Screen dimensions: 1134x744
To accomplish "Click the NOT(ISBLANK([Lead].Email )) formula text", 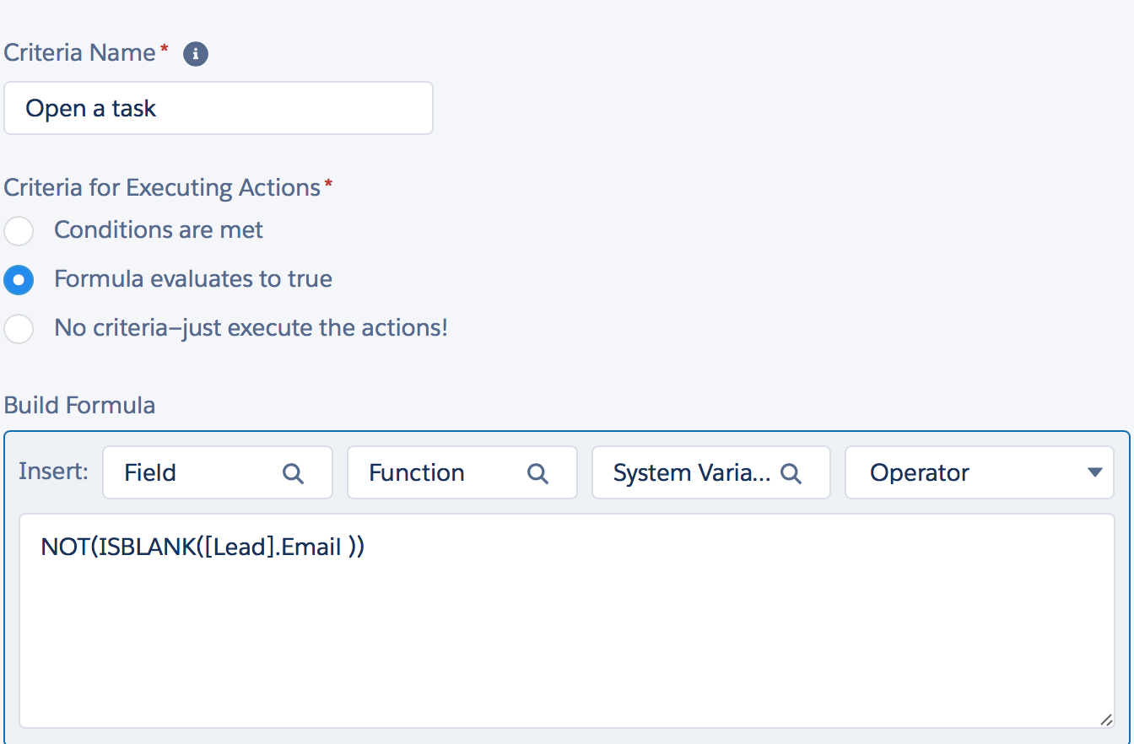I will (202, 547).
